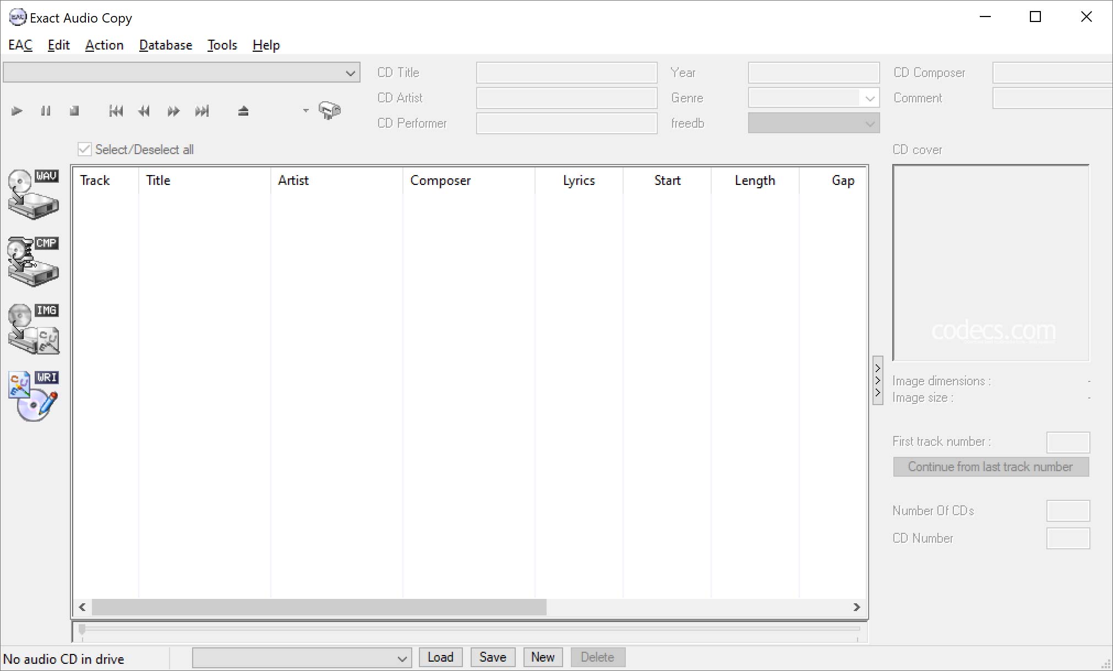Click the Lyrics column header
This screenshot has height=671, width=1113.
pyautogui.click(x=579, y=181)
